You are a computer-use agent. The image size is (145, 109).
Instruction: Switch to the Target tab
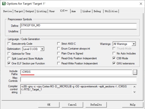tap(19, 11)
